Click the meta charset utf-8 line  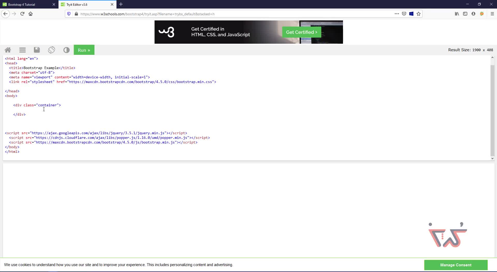tap(32, 73)
